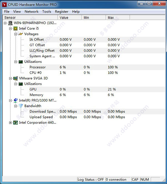Maximize the Hardware Monitor window
Image resolution: width=167 pixels, height=184 pixels.
click(149, 4)
